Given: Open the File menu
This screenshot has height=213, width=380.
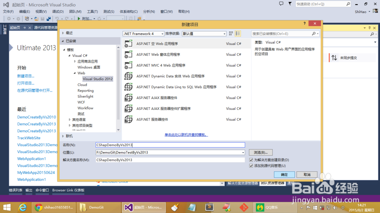Looking at the screenshot, I should click(x=8, y=11).
